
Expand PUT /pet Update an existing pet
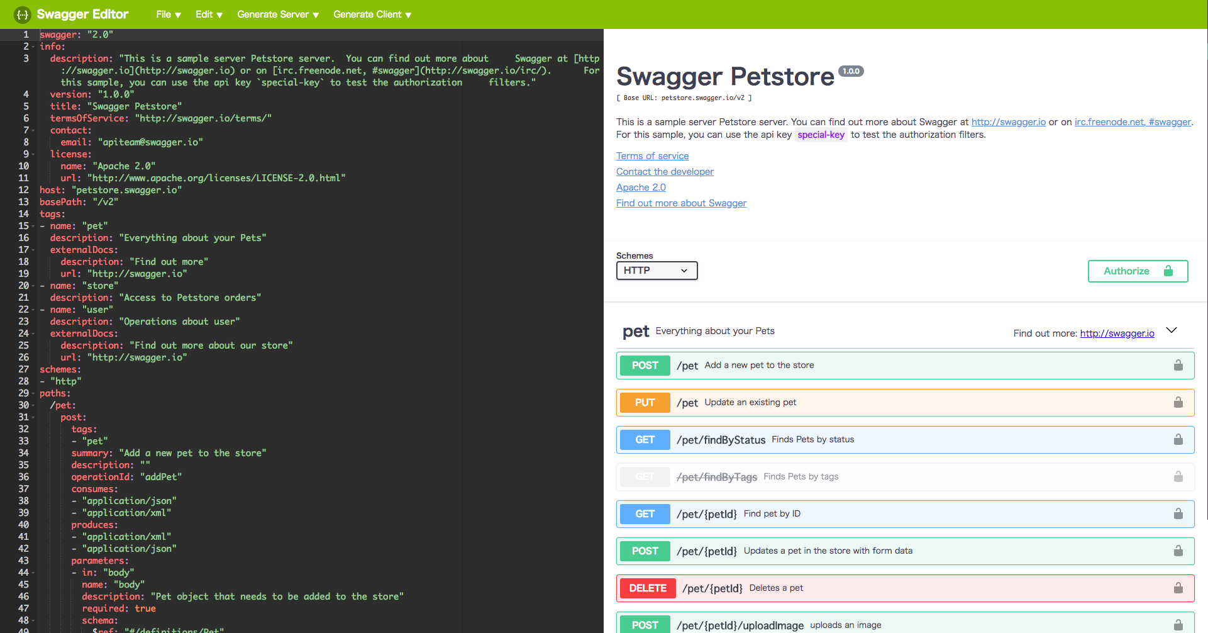click(905, 403)
